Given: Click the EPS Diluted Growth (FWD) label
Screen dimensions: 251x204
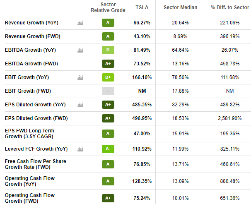Looking at the screenshot, I should click(36, 118).
